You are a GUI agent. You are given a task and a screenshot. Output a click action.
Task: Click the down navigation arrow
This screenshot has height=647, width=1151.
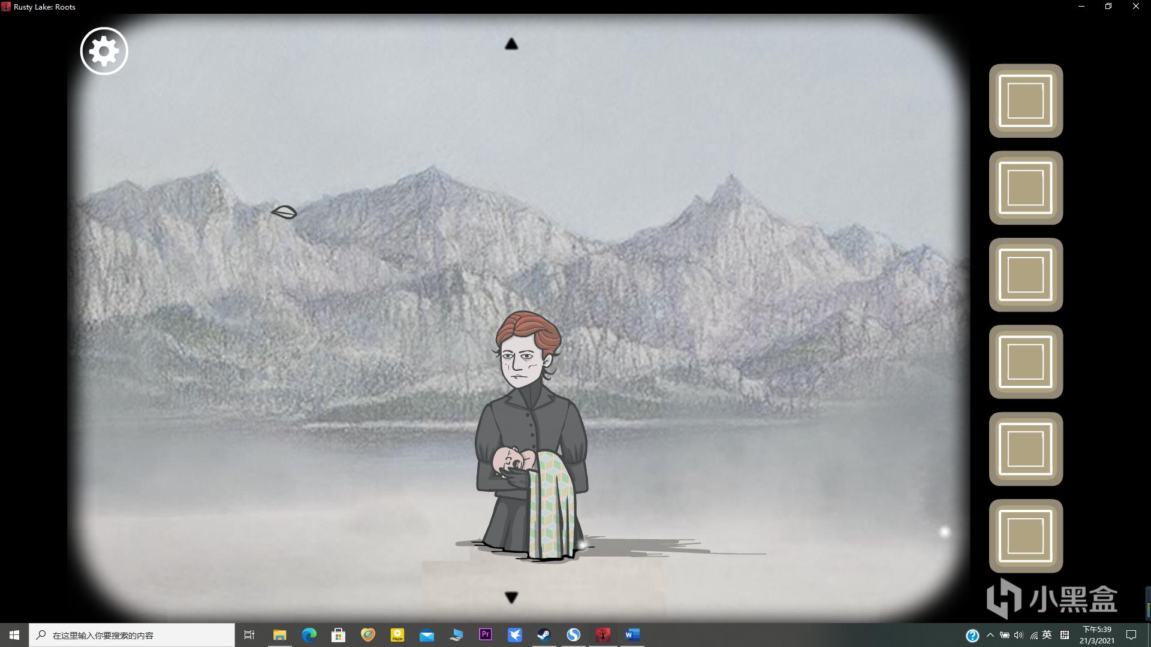(x=511, y=597)
